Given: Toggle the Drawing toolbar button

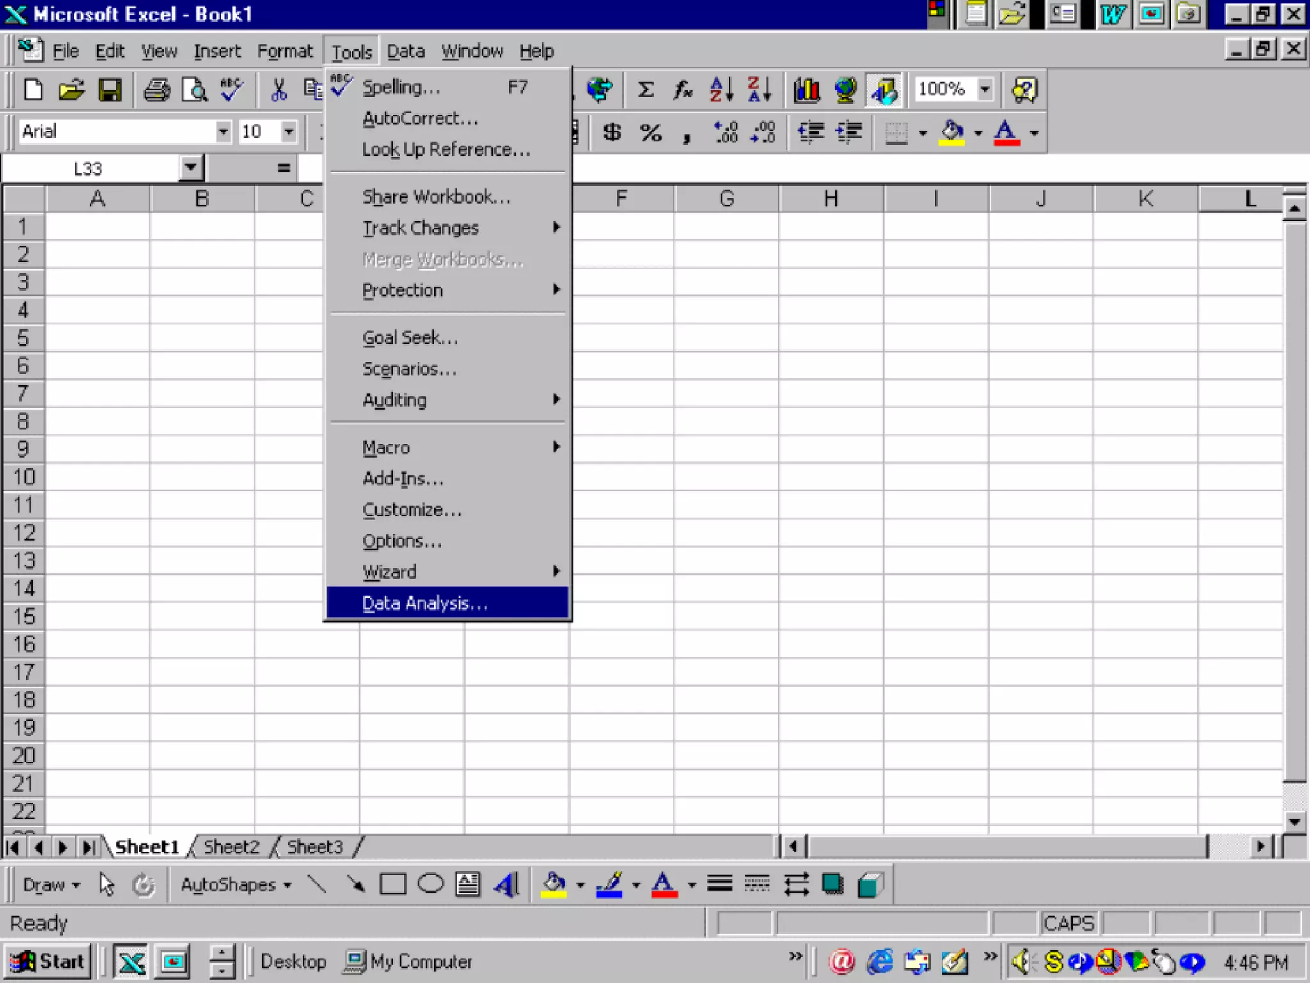Looking at the screenshot, I should (x=883, y=90).
